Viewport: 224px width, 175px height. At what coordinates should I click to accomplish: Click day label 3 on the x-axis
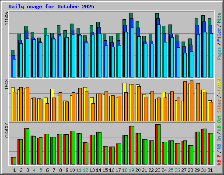coord(28,170)
